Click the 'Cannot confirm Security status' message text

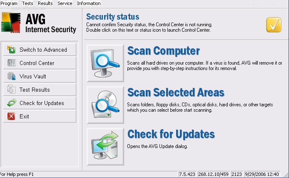click(149, 27)
